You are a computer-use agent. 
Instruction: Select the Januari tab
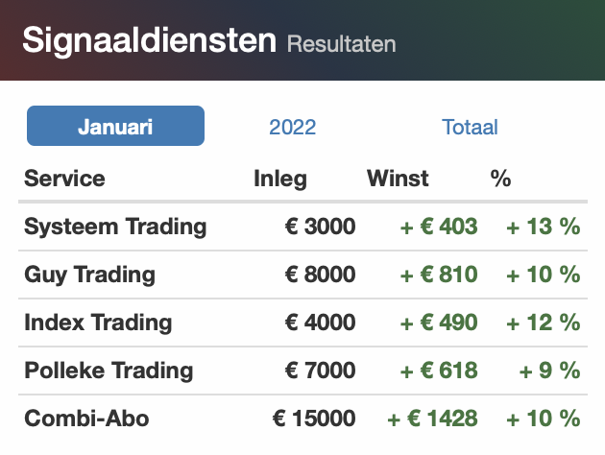(115, 126)
